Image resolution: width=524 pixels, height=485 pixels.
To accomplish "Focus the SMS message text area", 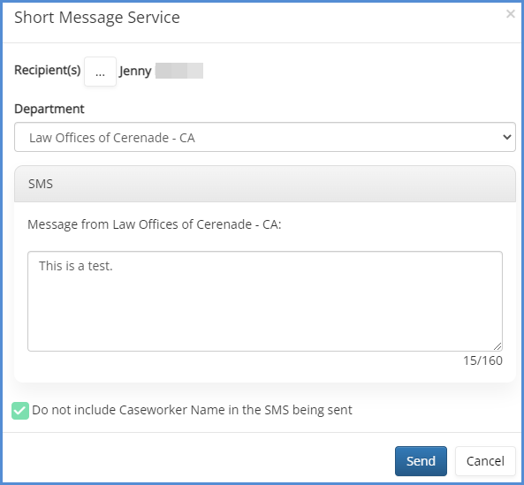I will point(265,301).
